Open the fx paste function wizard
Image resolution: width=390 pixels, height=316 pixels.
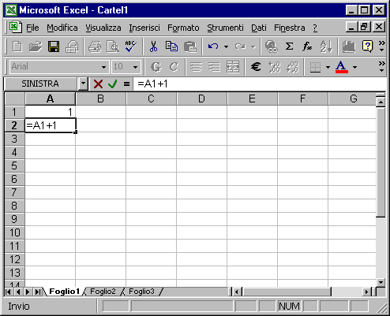point(307,46)
